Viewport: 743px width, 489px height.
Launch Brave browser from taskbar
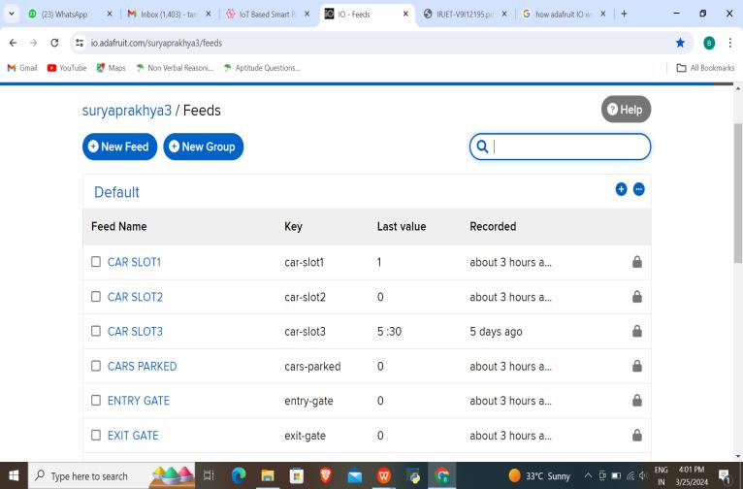point(326,475)
